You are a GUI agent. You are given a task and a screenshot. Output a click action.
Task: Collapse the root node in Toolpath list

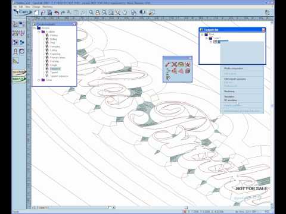202,34
